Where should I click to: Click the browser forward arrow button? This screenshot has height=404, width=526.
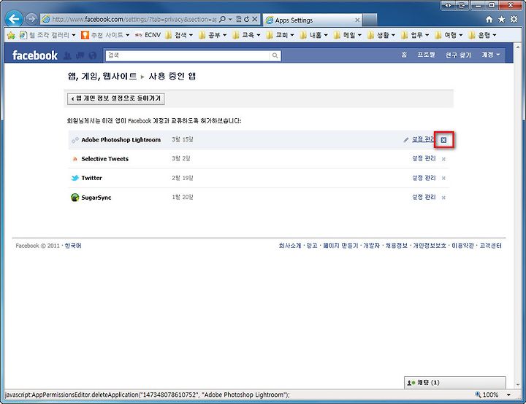click(x=31, y=19)
